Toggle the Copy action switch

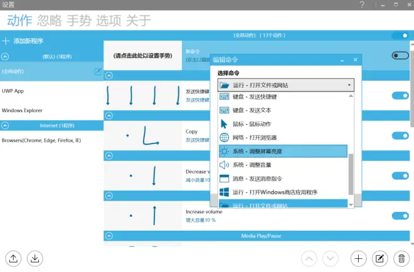[x=400, y=135]
